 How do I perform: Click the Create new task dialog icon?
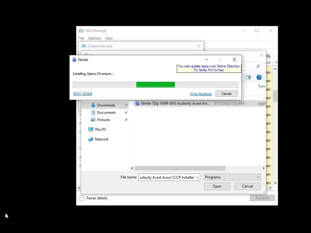point(84,46)
